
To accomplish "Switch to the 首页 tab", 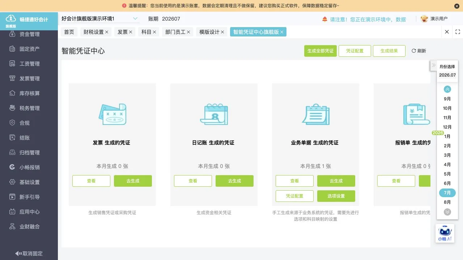I will pyautogui.click(x=69, y=32).
